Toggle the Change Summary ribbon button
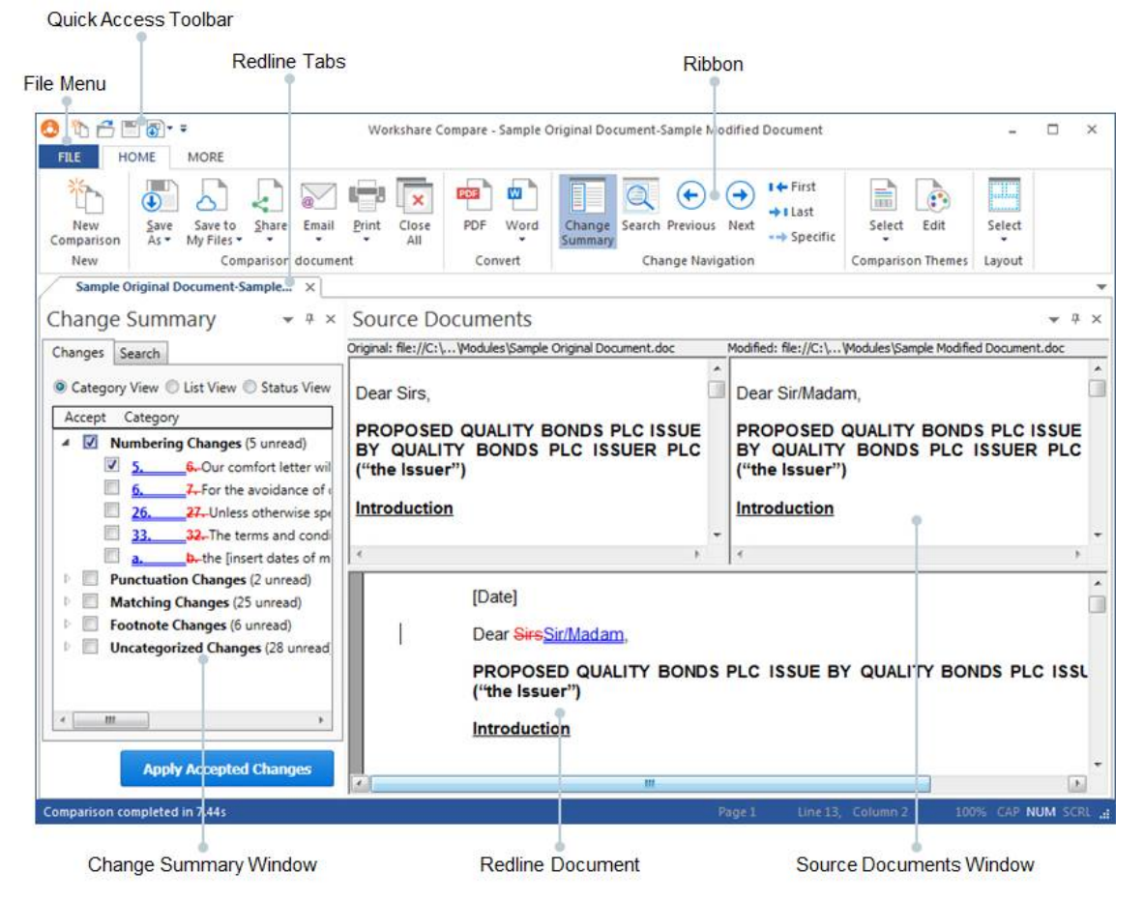 pyautogui.click(x=588, y=212)
